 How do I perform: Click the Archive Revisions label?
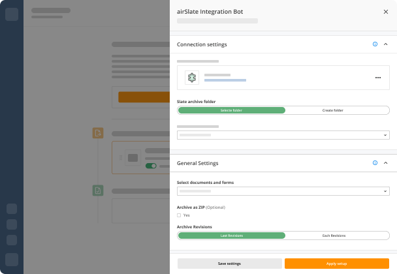pyautogui.click(x=194, y=227)
